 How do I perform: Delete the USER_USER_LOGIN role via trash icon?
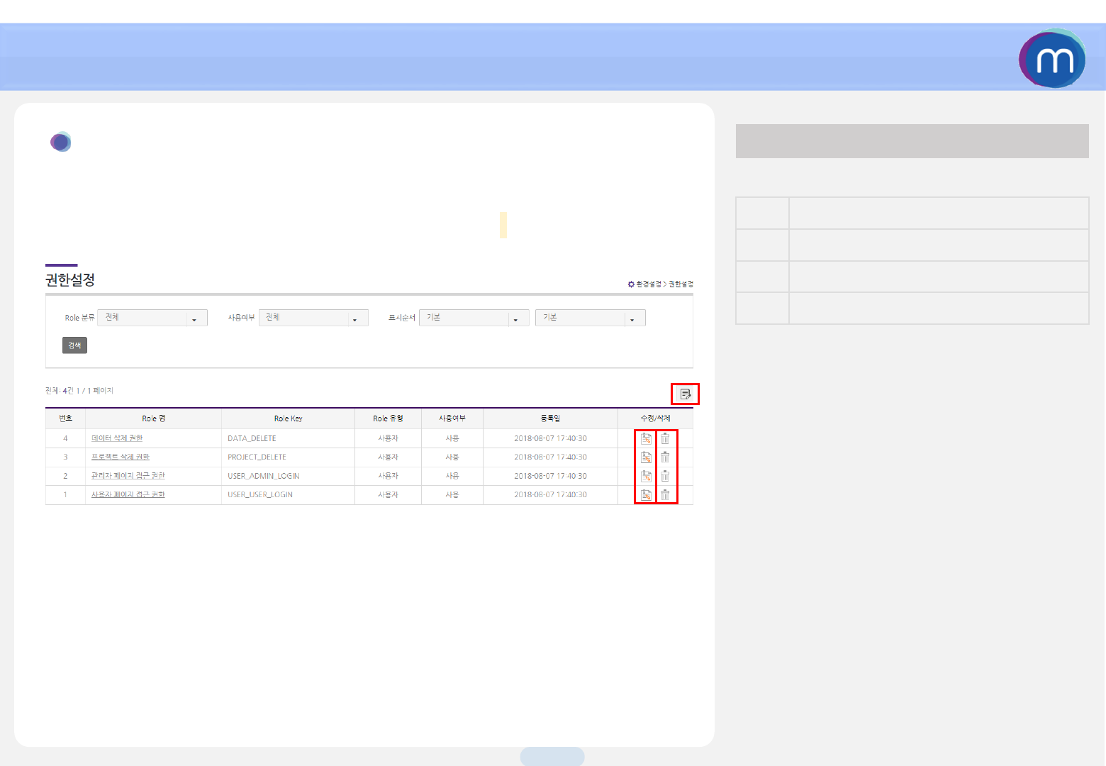(x=665, y=495)
